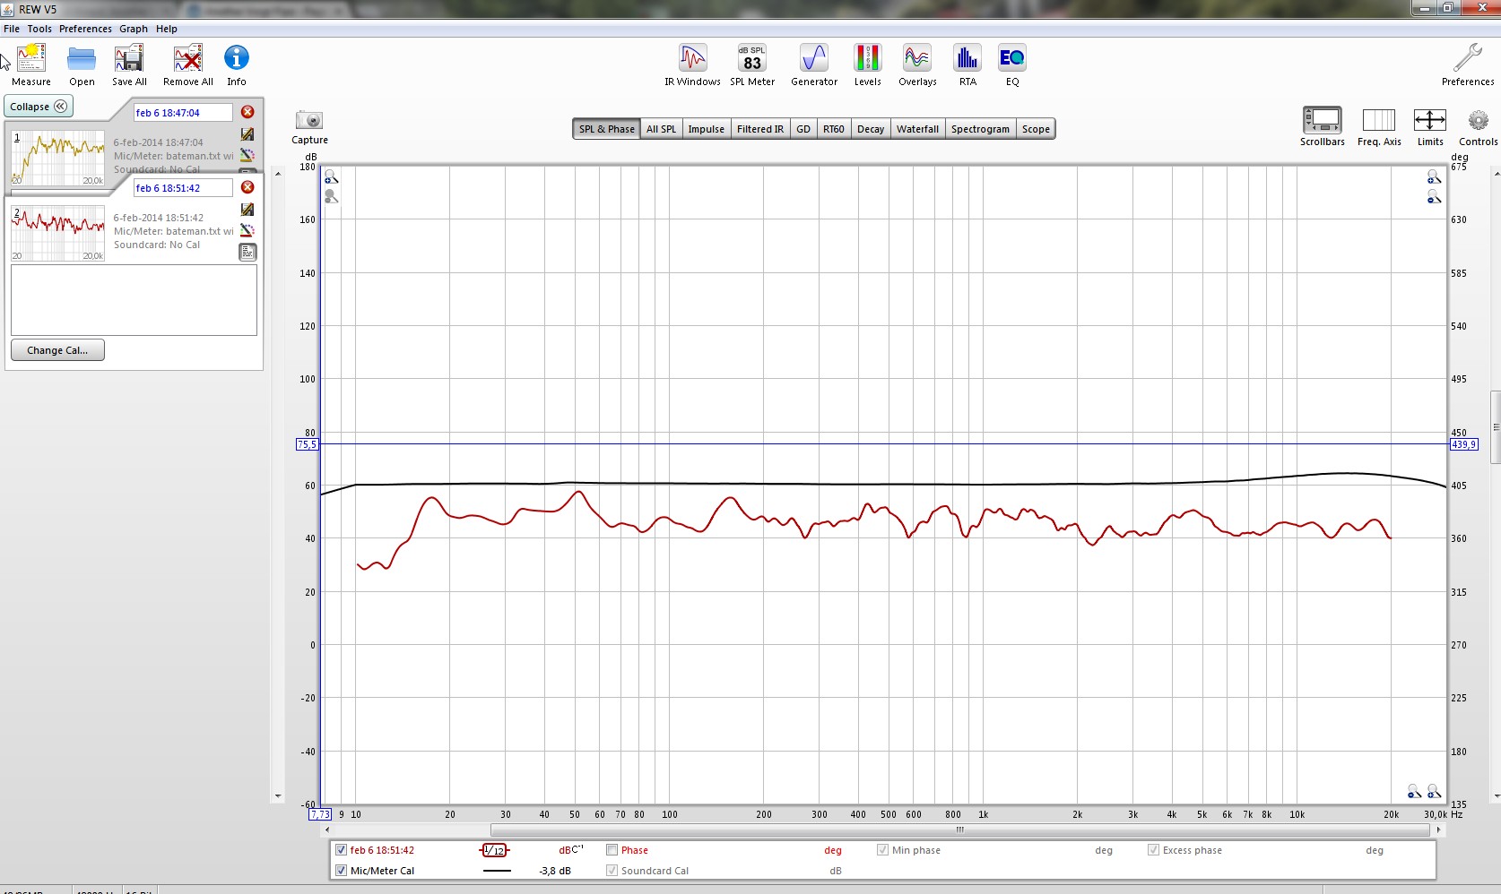
Task: Open the Levels meter tool
Action: [x=867, y=58]
